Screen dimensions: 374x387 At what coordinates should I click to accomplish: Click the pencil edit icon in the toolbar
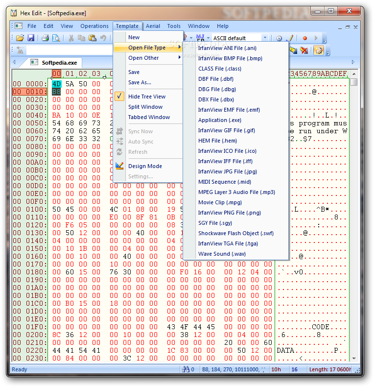(x=290, y=38)
